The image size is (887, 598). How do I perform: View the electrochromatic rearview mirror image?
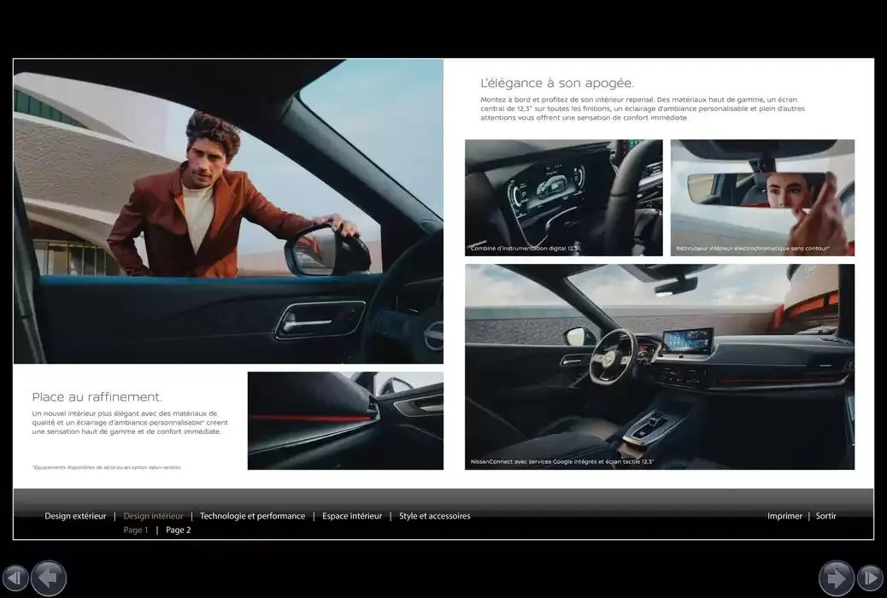click(x=761, y=197)
